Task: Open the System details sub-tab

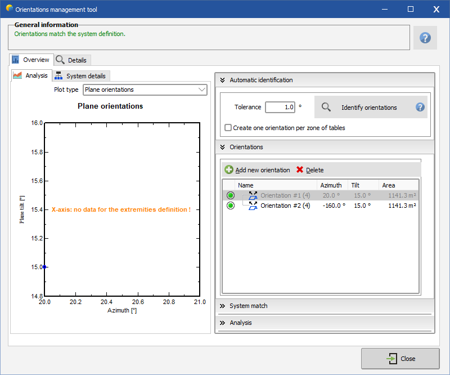Action: click(81, 76)
